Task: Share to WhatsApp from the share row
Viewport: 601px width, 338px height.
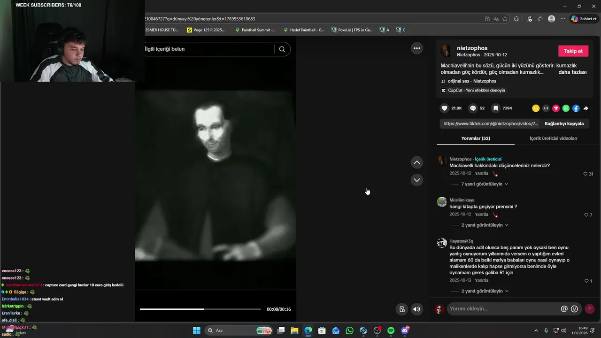Action: tap(566, 108)
